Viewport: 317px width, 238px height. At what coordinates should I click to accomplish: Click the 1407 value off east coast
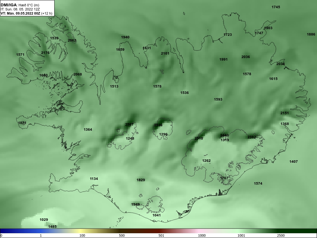coord(294,162)
